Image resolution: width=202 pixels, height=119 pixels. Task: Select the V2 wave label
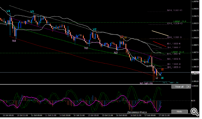click(x=95, y=30)
